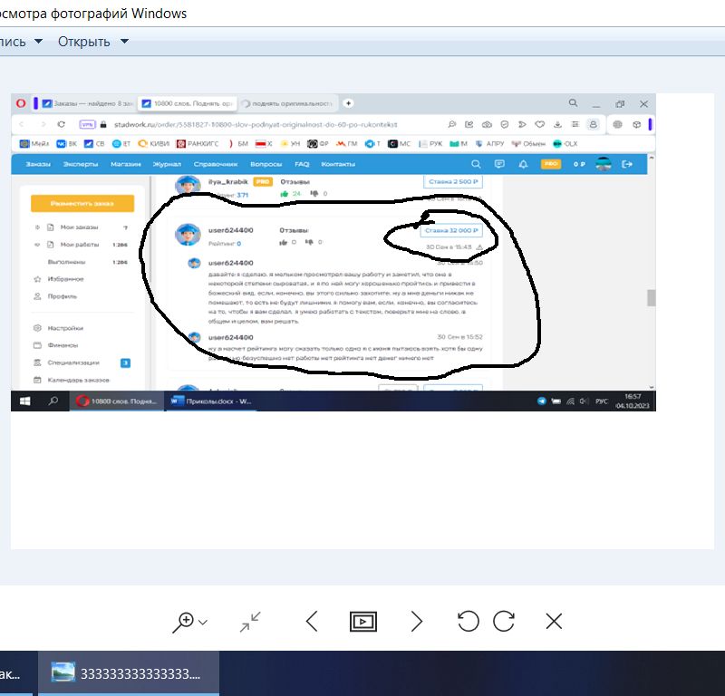Click the fit-to-window arrows icon
Image resolution: width=725 pixels, height=696 pixels.
pyautogui.click(x=250, y=622)
